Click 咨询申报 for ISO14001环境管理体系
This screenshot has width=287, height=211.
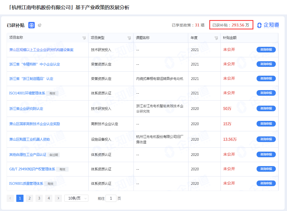tap(266, 93)
